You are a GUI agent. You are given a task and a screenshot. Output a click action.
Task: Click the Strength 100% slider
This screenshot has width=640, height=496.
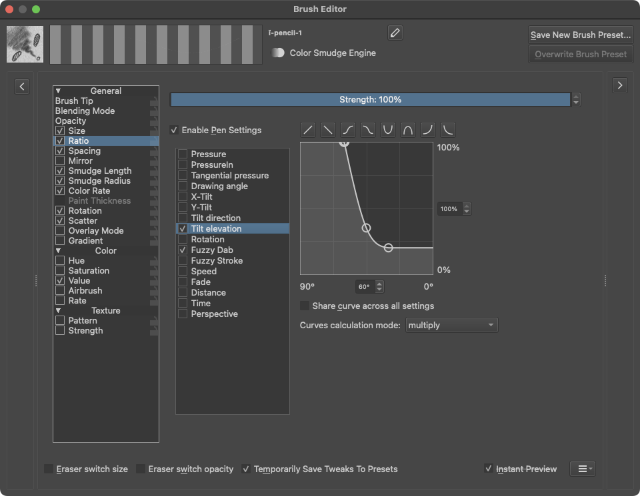coord(370,100)
